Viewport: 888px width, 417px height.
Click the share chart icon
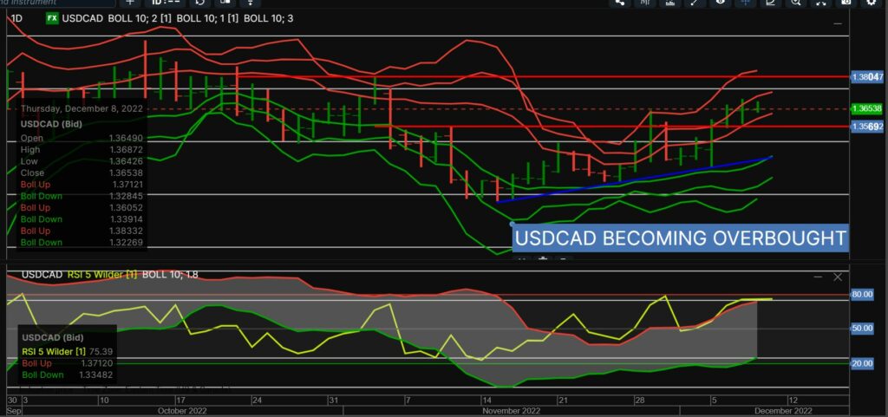(620, 3)
